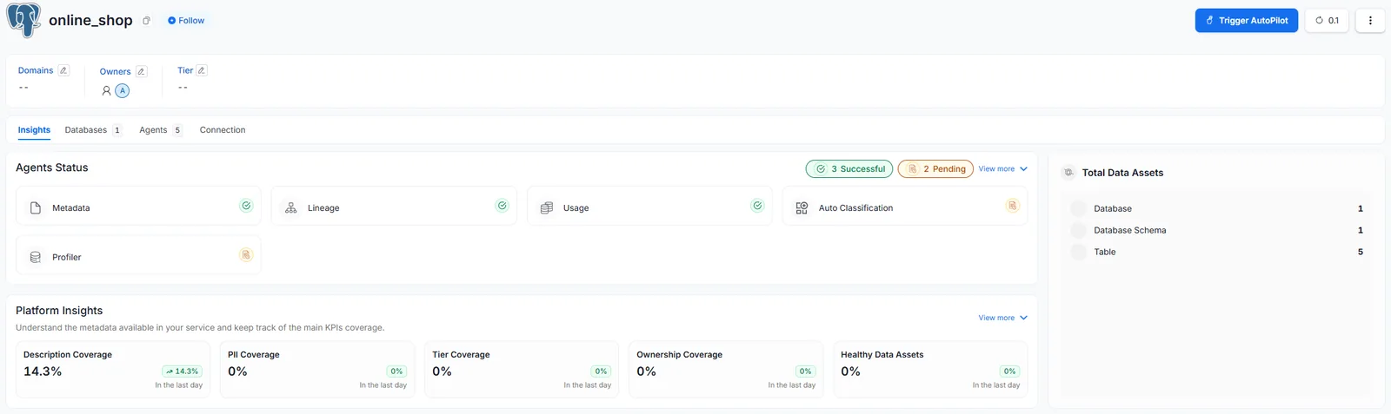
Task: Click the 14.3% change badge
Action: coord(182,371)
